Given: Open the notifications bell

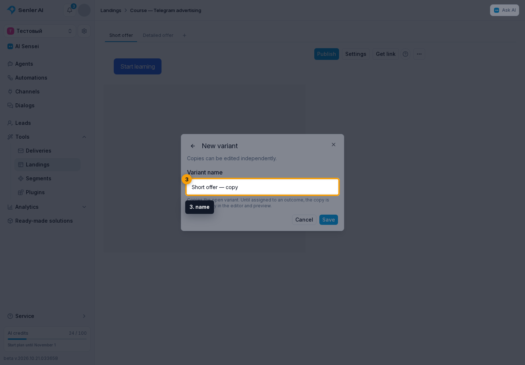Looking at the screenshot, I should coord(70,10).
